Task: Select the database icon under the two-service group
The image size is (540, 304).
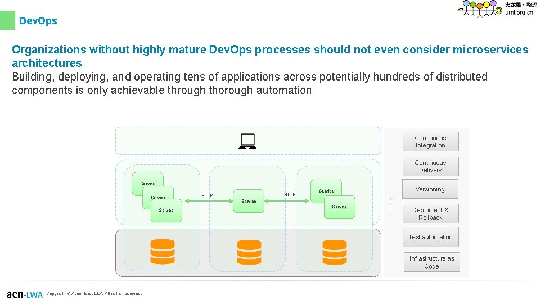Action: tap(334, 252)
